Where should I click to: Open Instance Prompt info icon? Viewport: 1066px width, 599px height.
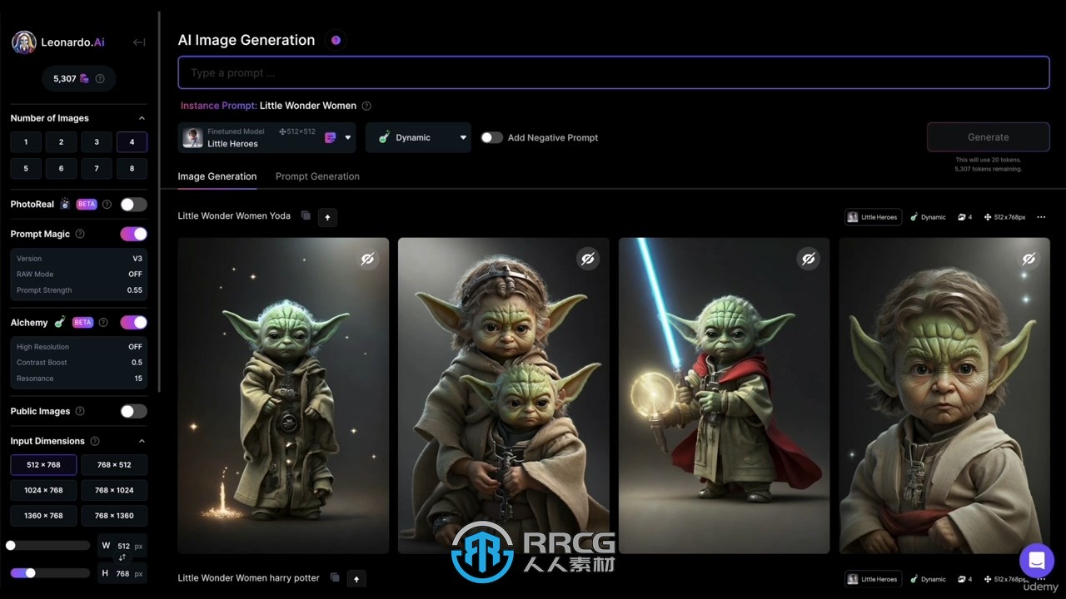click(x=366, y=106)
